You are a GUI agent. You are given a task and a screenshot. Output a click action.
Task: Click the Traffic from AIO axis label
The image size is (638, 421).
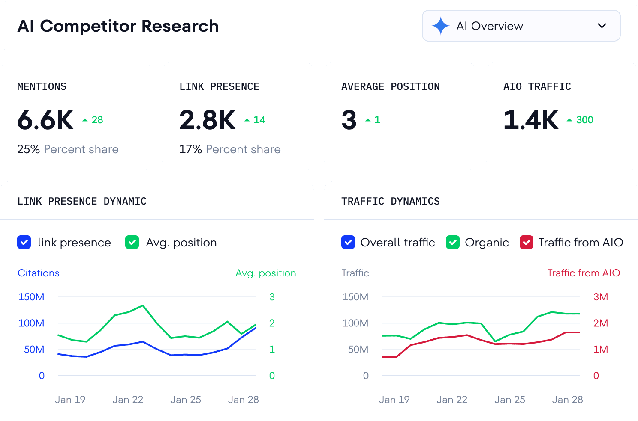pos(584,273)
